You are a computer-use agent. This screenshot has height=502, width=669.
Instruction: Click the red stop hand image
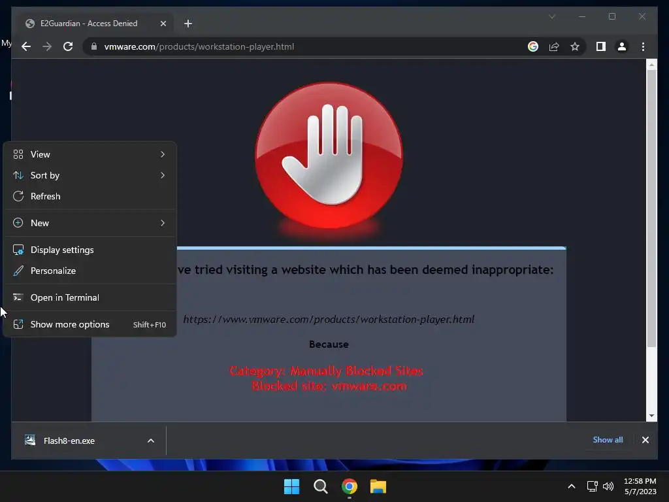coord(329,156)
